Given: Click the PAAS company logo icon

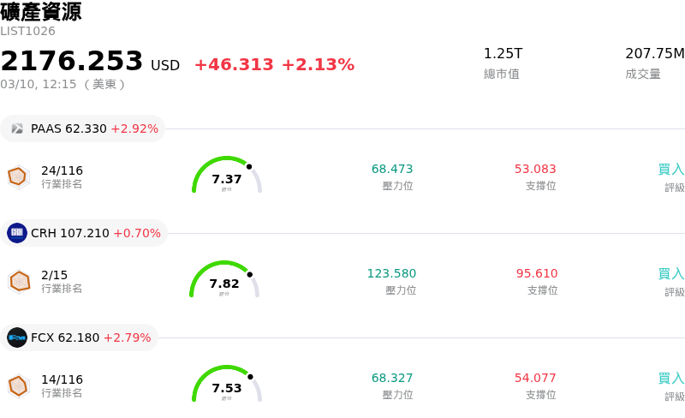Looking at the screenshot, I should pyautogui.click(x=17, y=128).
